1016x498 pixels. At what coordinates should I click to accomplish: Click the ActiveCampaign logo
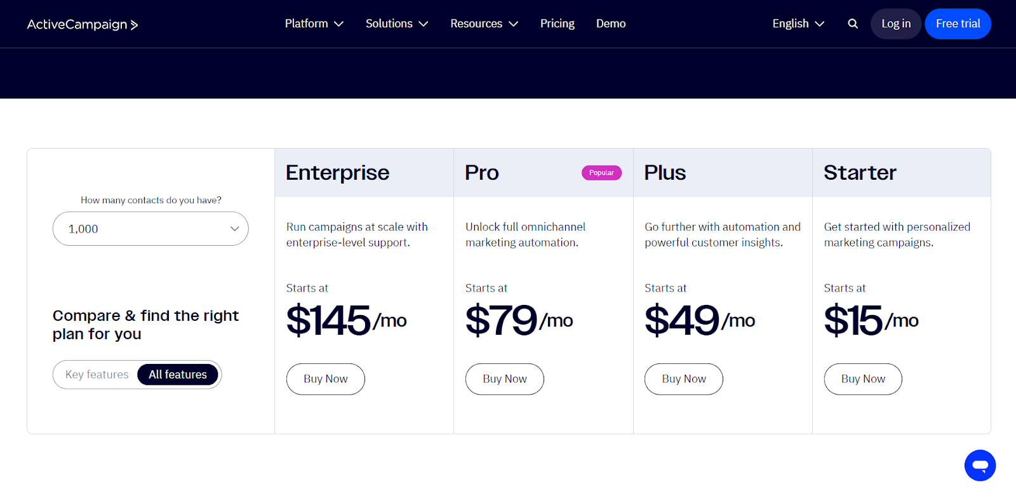(x=82, y=24)
